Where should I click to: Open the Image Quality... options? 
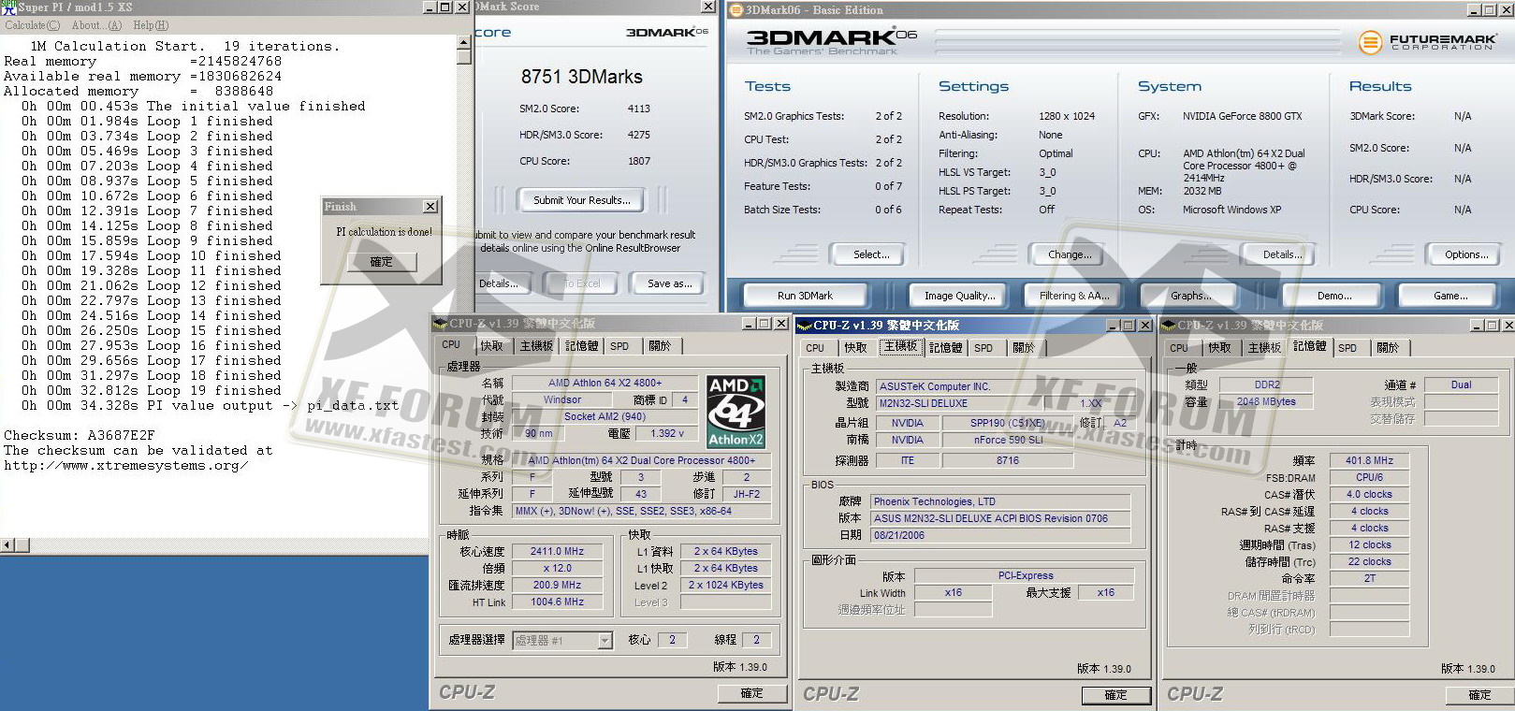(x=959, y=296)
